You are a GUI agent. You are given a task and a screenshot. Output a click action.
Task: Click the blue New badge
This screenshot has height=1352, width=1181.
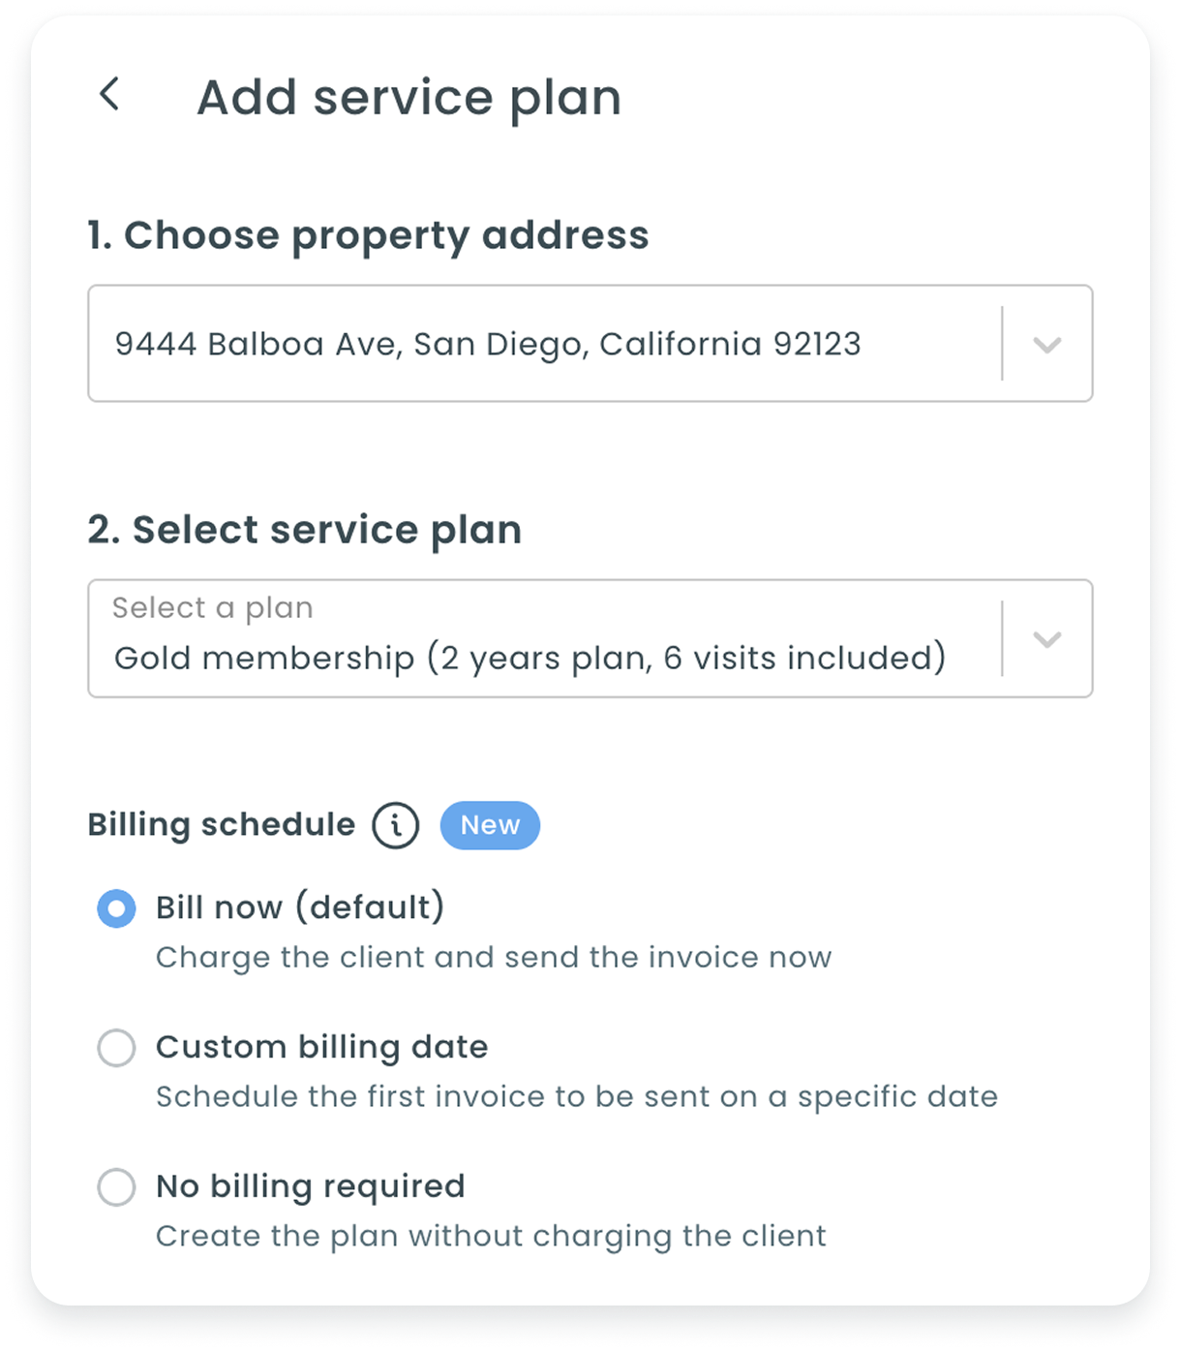(x=490, y=825)
